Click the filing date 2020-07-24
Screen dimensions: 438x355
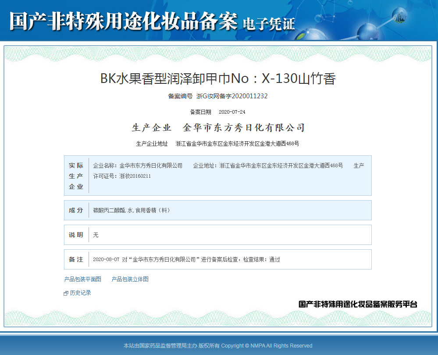(232, 112)
